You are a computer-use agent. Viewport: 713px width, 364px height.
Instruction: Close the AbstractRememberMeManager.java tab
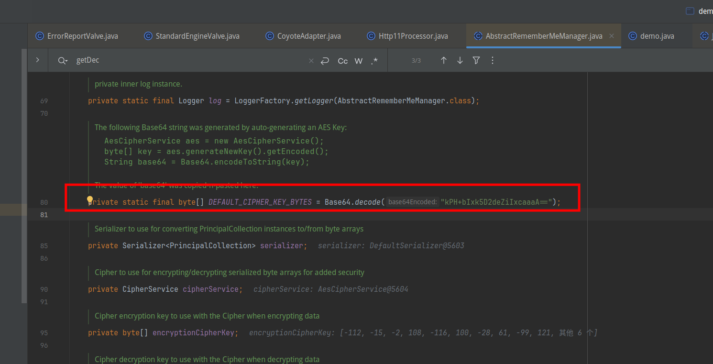click(612, 36)
